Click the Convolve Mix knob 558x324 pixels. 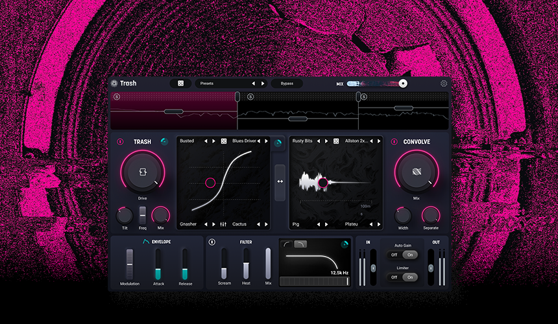pos(417,172)
